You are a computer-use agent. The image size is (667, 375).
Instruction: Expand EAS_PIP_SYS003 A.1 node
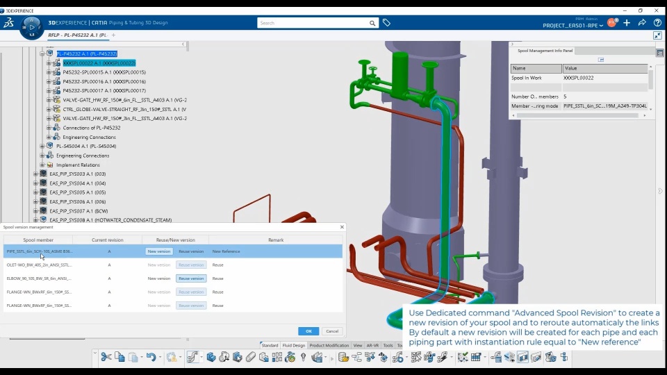coord(35,174)
